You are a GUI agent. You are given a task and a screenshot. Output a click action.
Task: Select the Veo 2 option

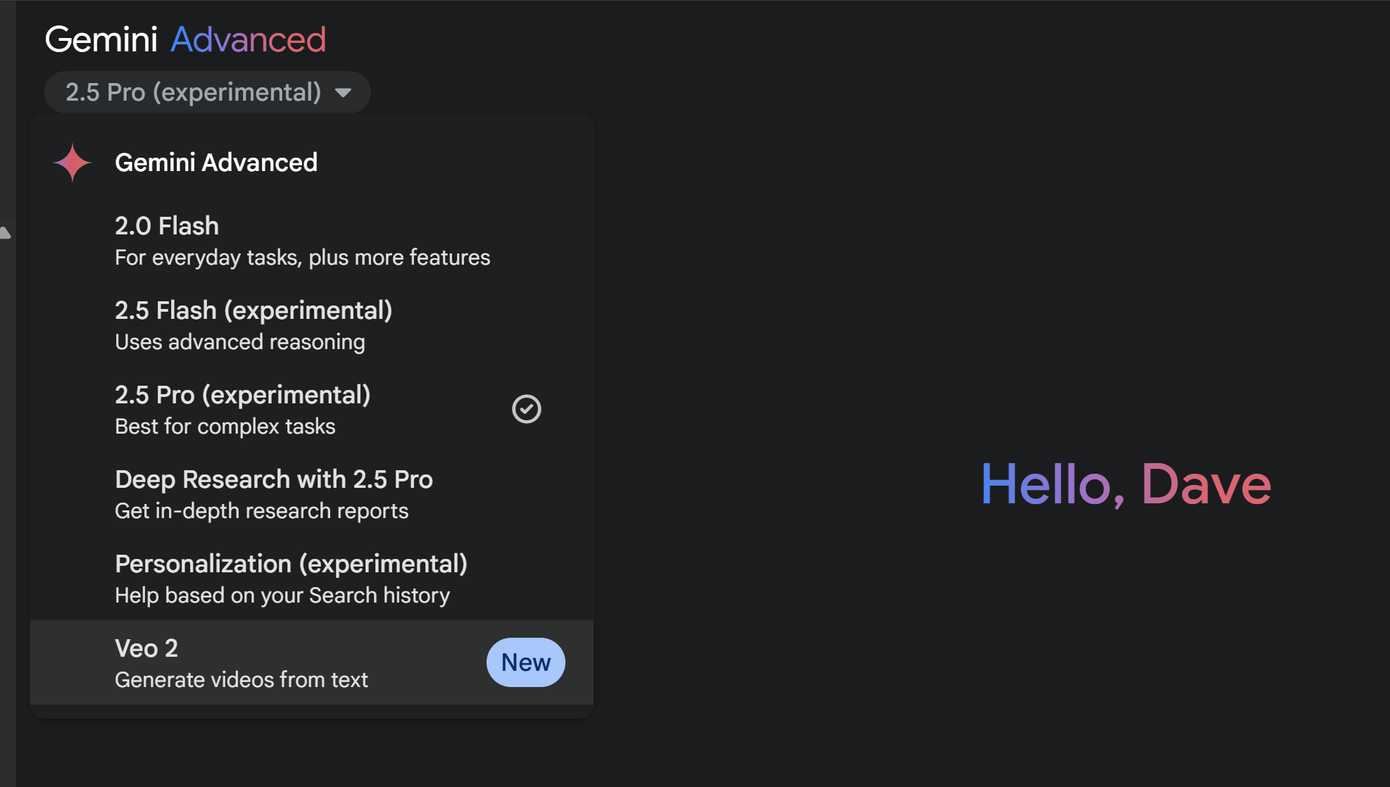point(146,648)
